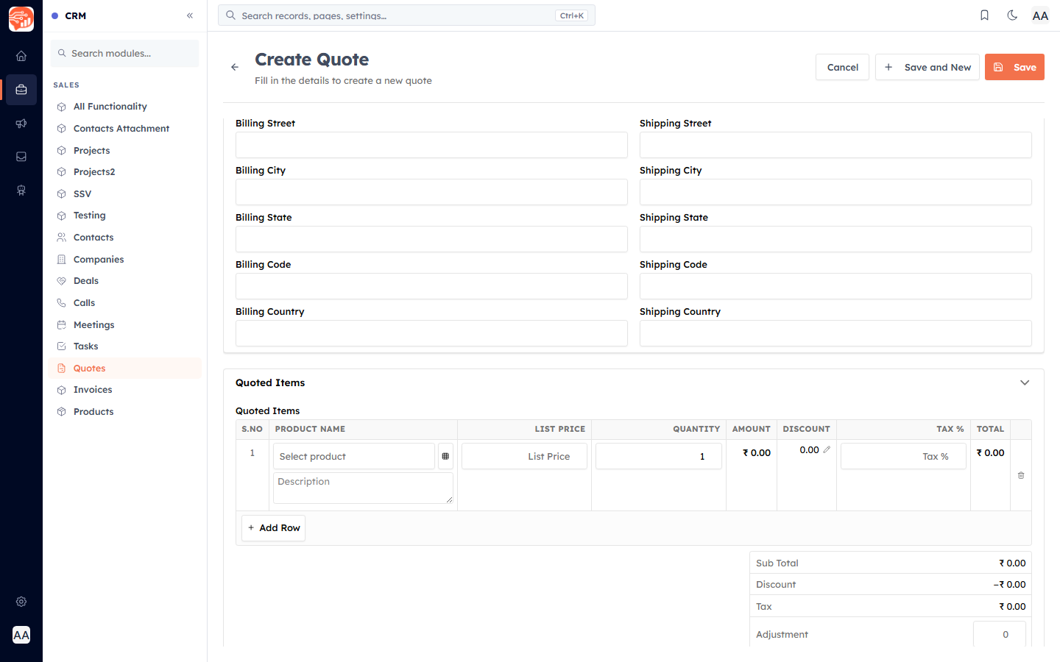Viewport: 1060px width, 662px height.
Task: Open the inbox icon in left rail
Action: (x=21, y=157)
